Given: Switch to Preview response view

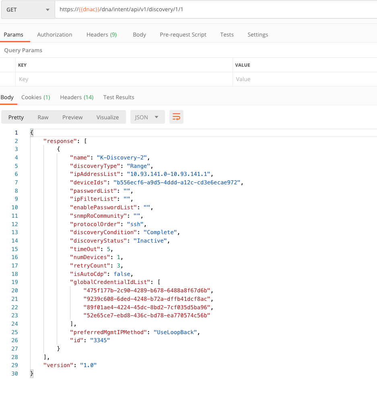Looking at the screenshot, I should click(72, 117).
